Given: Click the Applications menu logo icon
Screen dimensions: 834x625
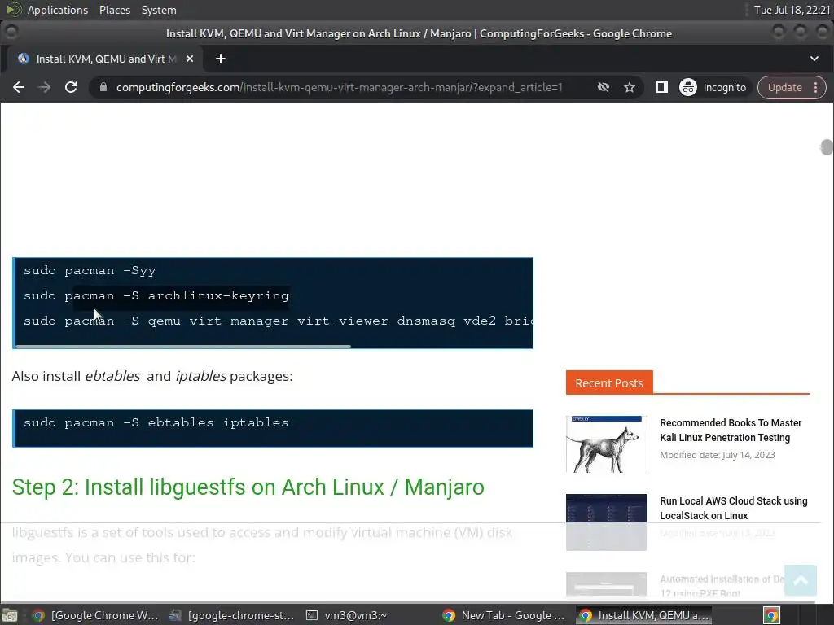Looking at the screenshot, I should pyautogui.click(x=13, y=10).
